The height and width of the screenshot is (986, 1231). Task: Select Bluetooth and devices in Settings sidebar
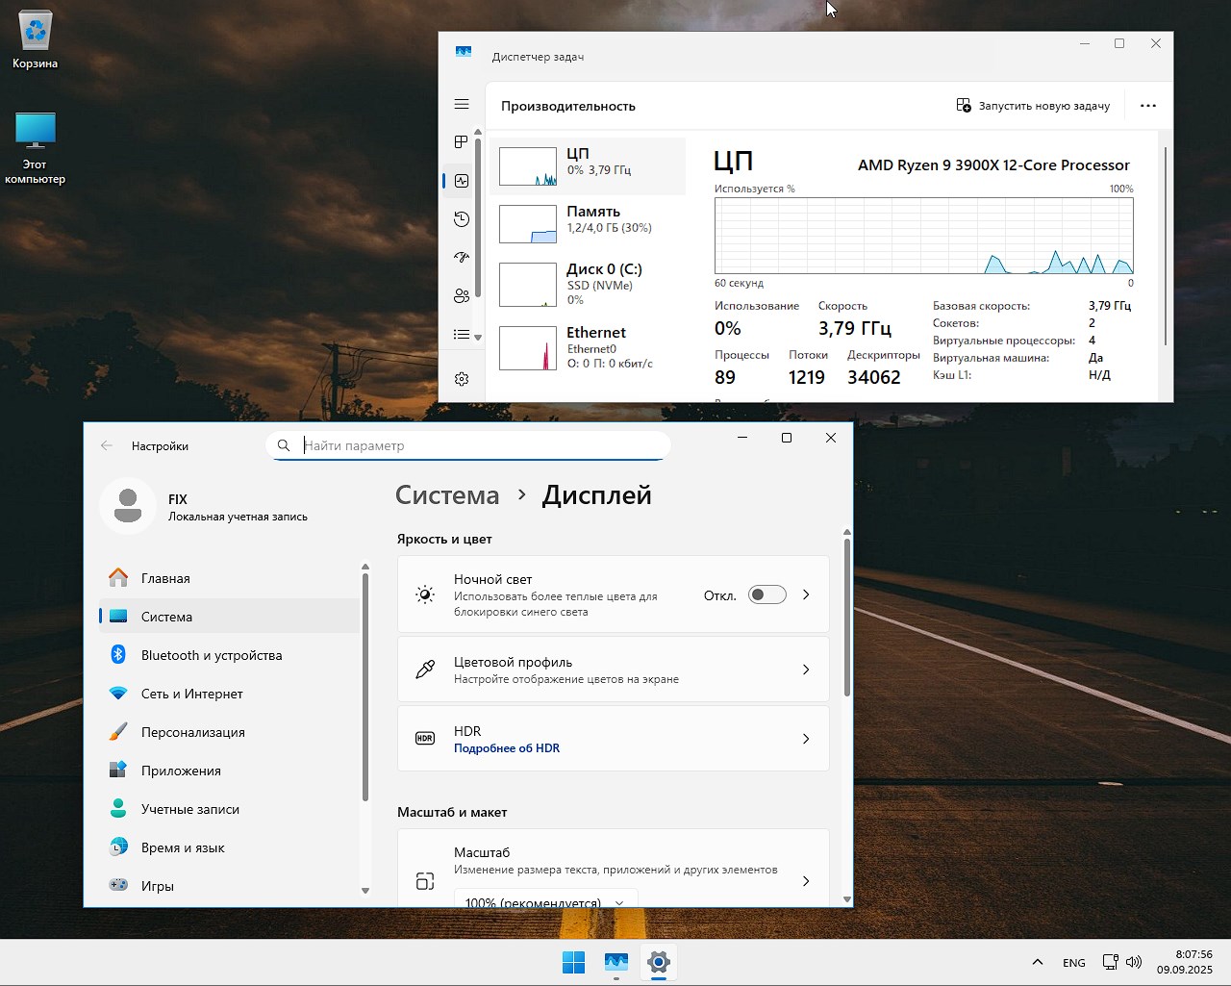212,655
